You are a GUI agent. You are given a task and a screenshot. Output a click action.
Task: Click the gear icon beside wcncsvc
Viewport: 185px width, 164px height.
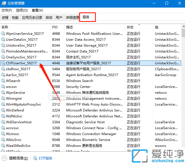(3, 128)
